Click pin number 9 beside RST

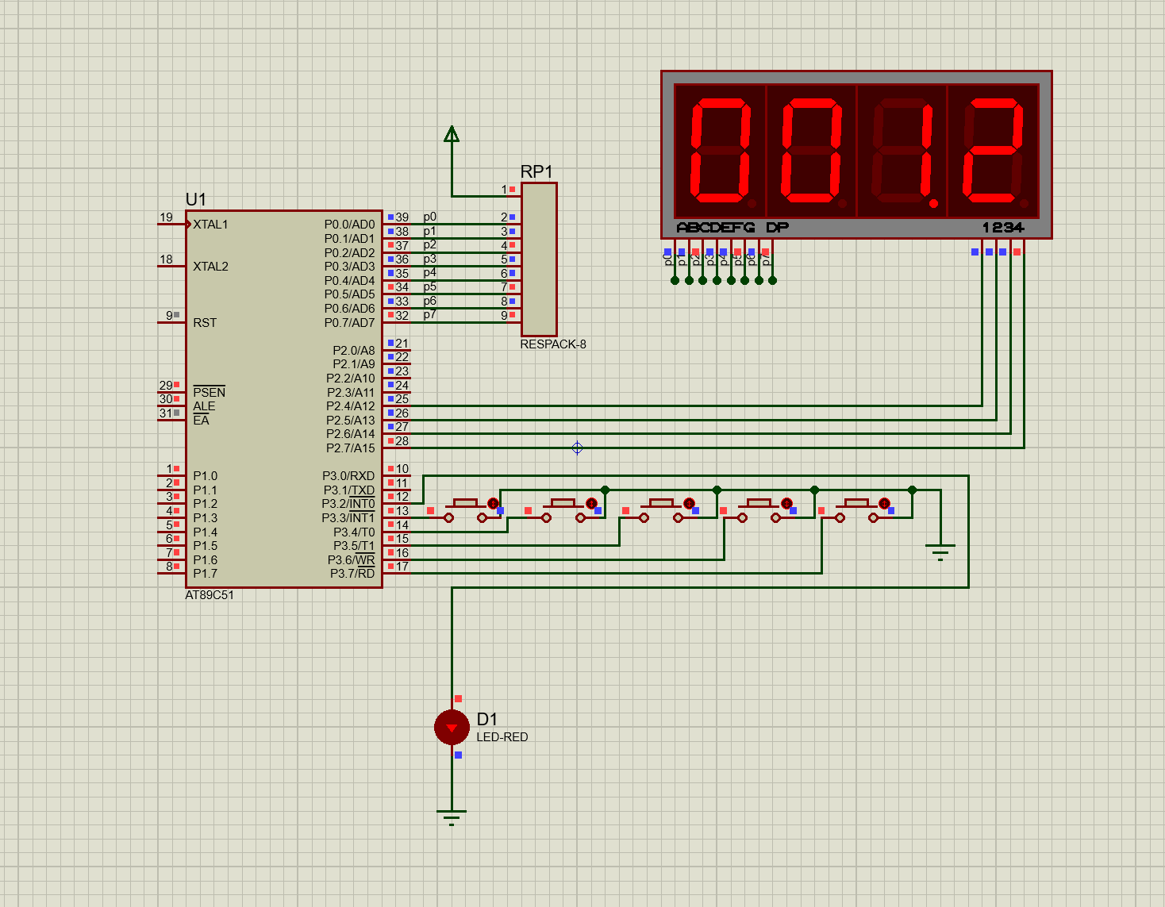click(x=169, y=315)
